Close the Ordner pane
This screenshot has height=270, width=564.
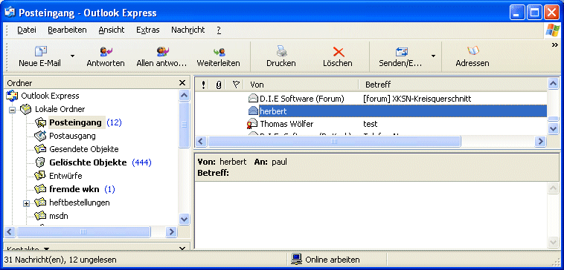coord(182,83)
